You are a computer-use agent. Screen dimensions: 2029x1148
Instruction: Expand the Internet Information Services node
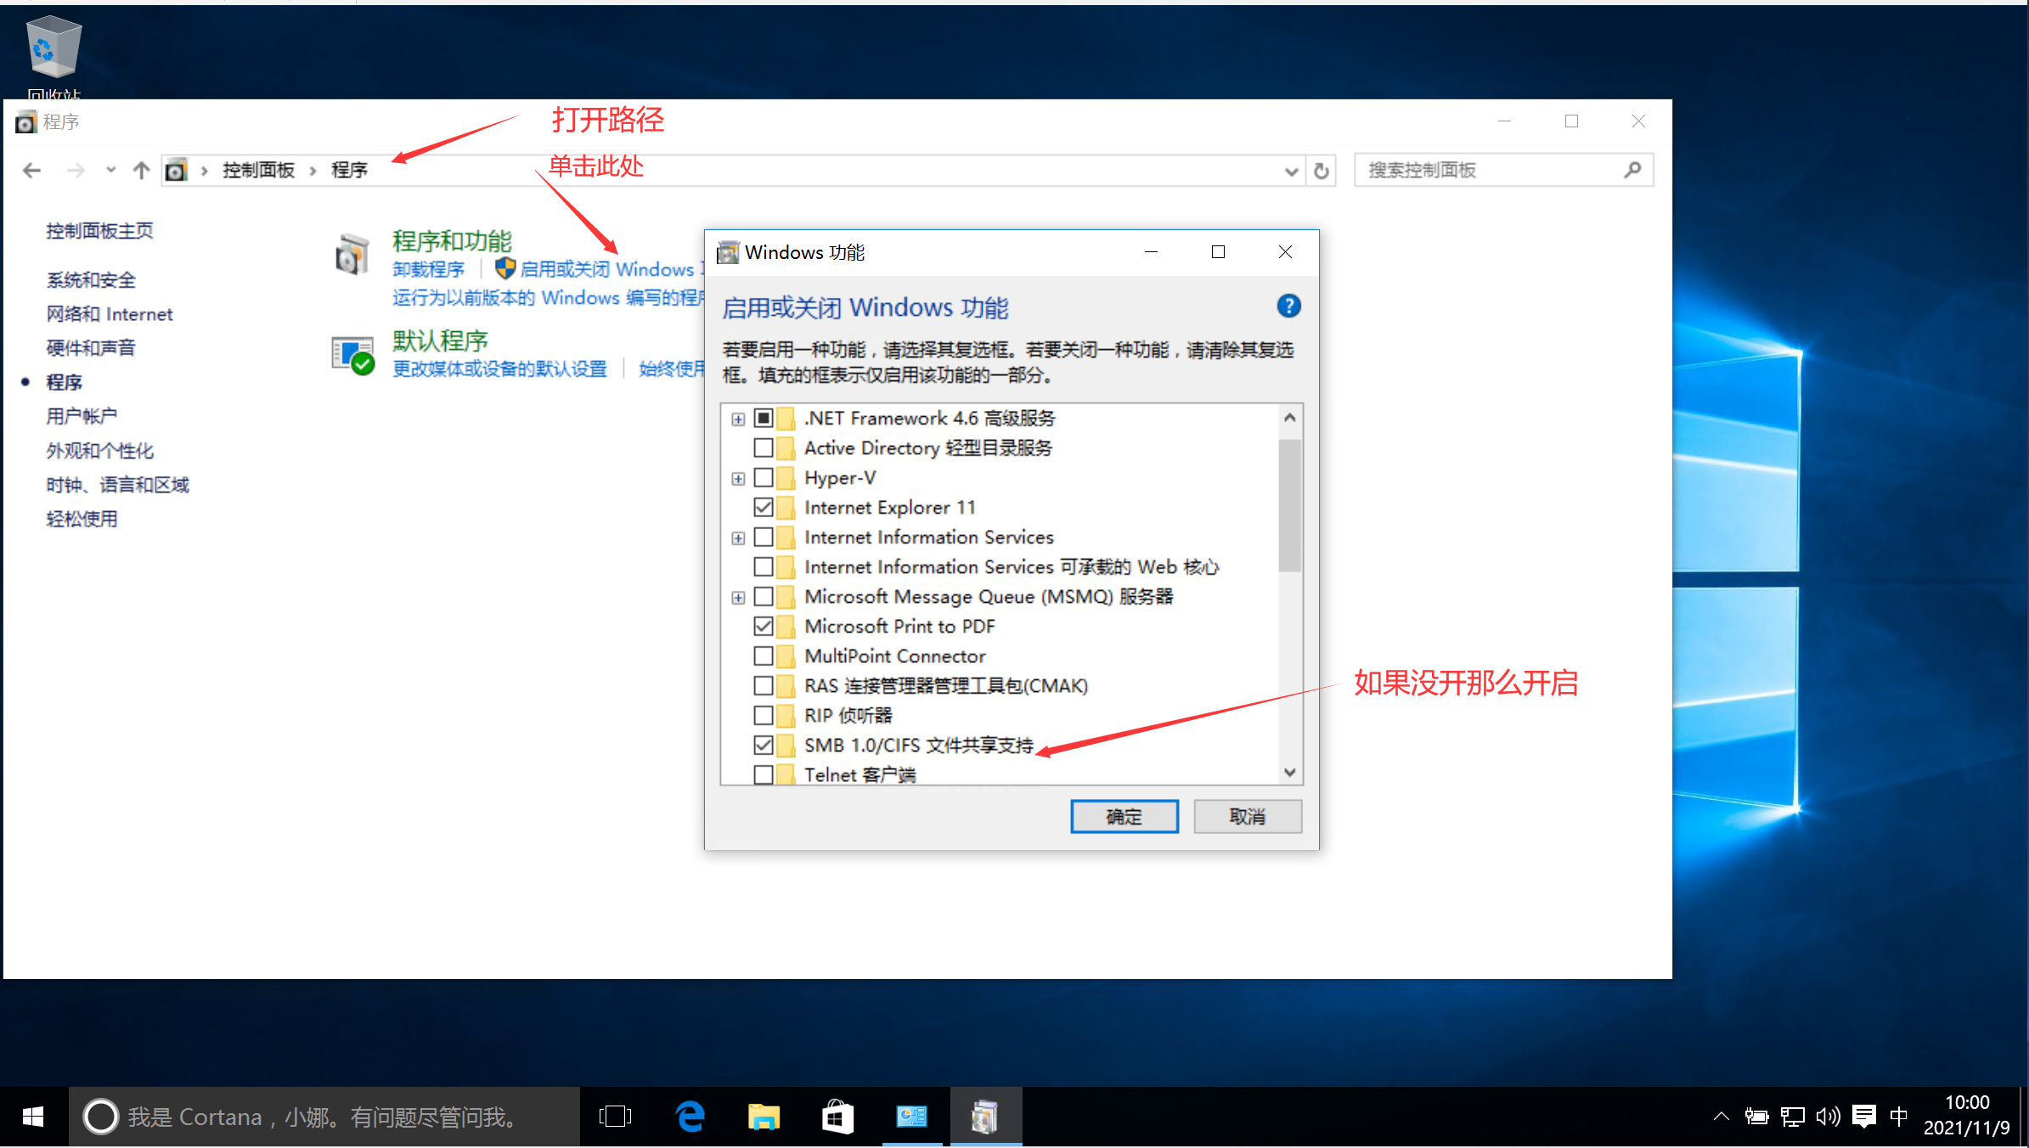[738, 538]
